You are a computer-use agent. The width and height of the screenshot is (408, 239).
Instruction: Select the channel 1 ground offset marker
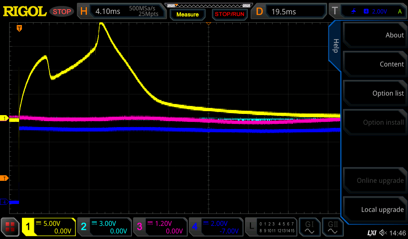click(x=4, y=118)
